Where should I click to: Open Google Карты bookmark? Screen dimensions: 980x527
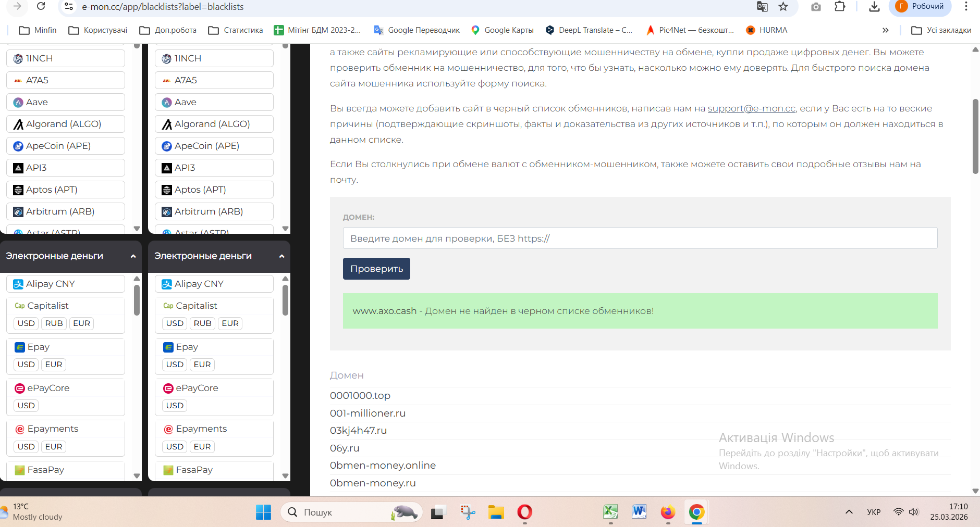503,30
